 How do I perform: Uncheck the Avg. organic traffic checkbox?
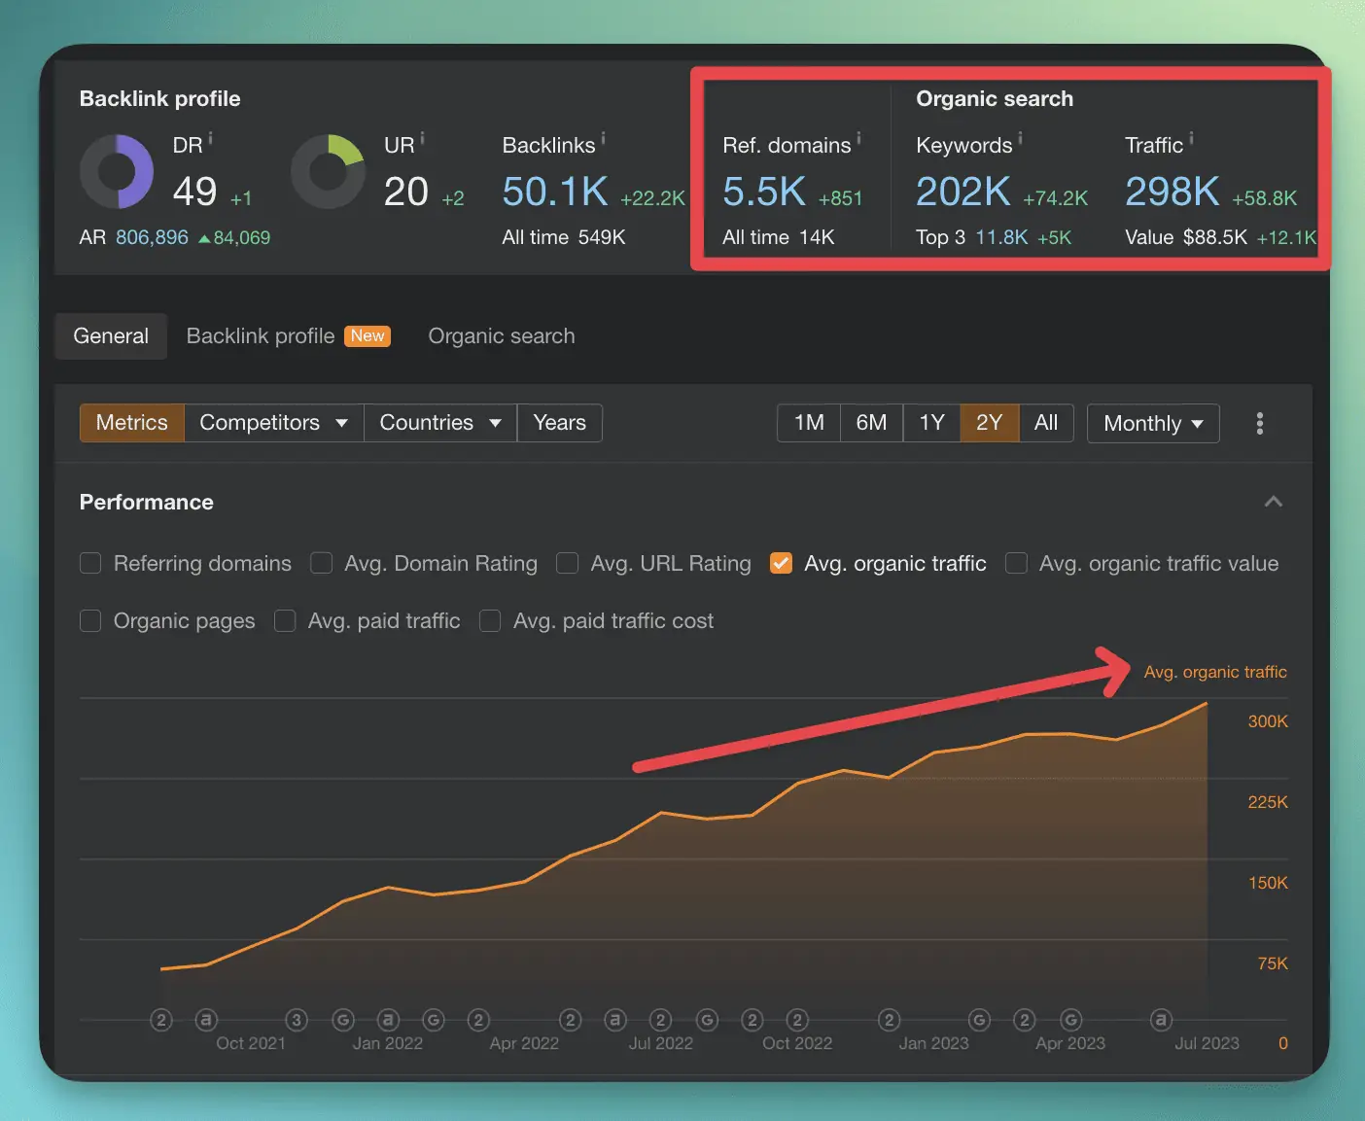pos(781,563)
